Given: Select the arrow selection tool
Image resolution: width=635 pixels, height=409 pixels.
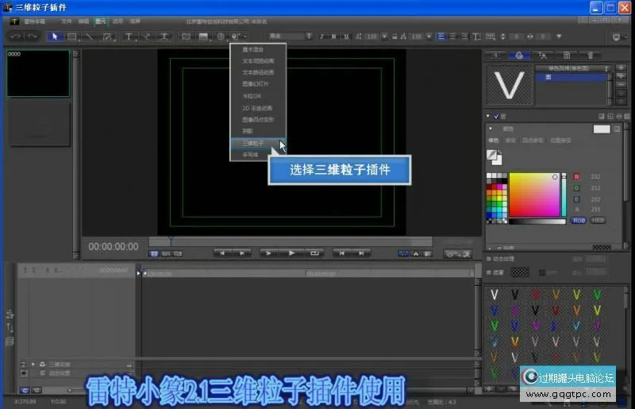Looking at the screenshot, I should [55, 37].
